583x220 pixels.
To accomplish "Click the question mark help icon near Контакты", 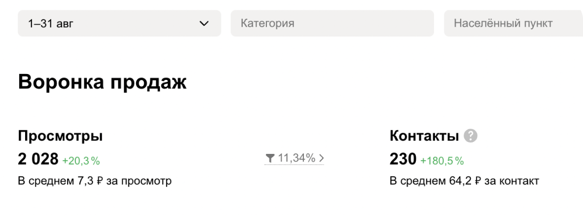I will click(x=471, y=136).
